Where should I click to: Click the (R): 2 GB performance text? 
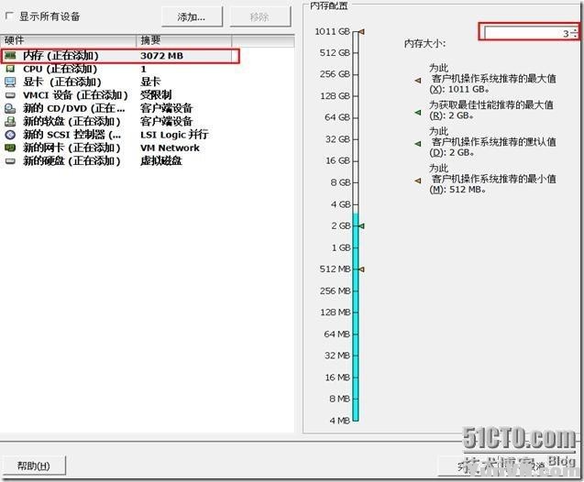[452, 115]
